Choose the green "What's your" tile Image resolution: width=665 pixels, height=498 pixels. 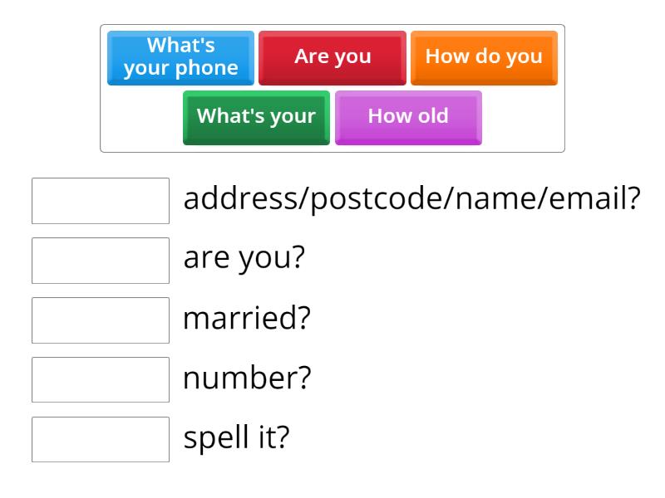256,116
